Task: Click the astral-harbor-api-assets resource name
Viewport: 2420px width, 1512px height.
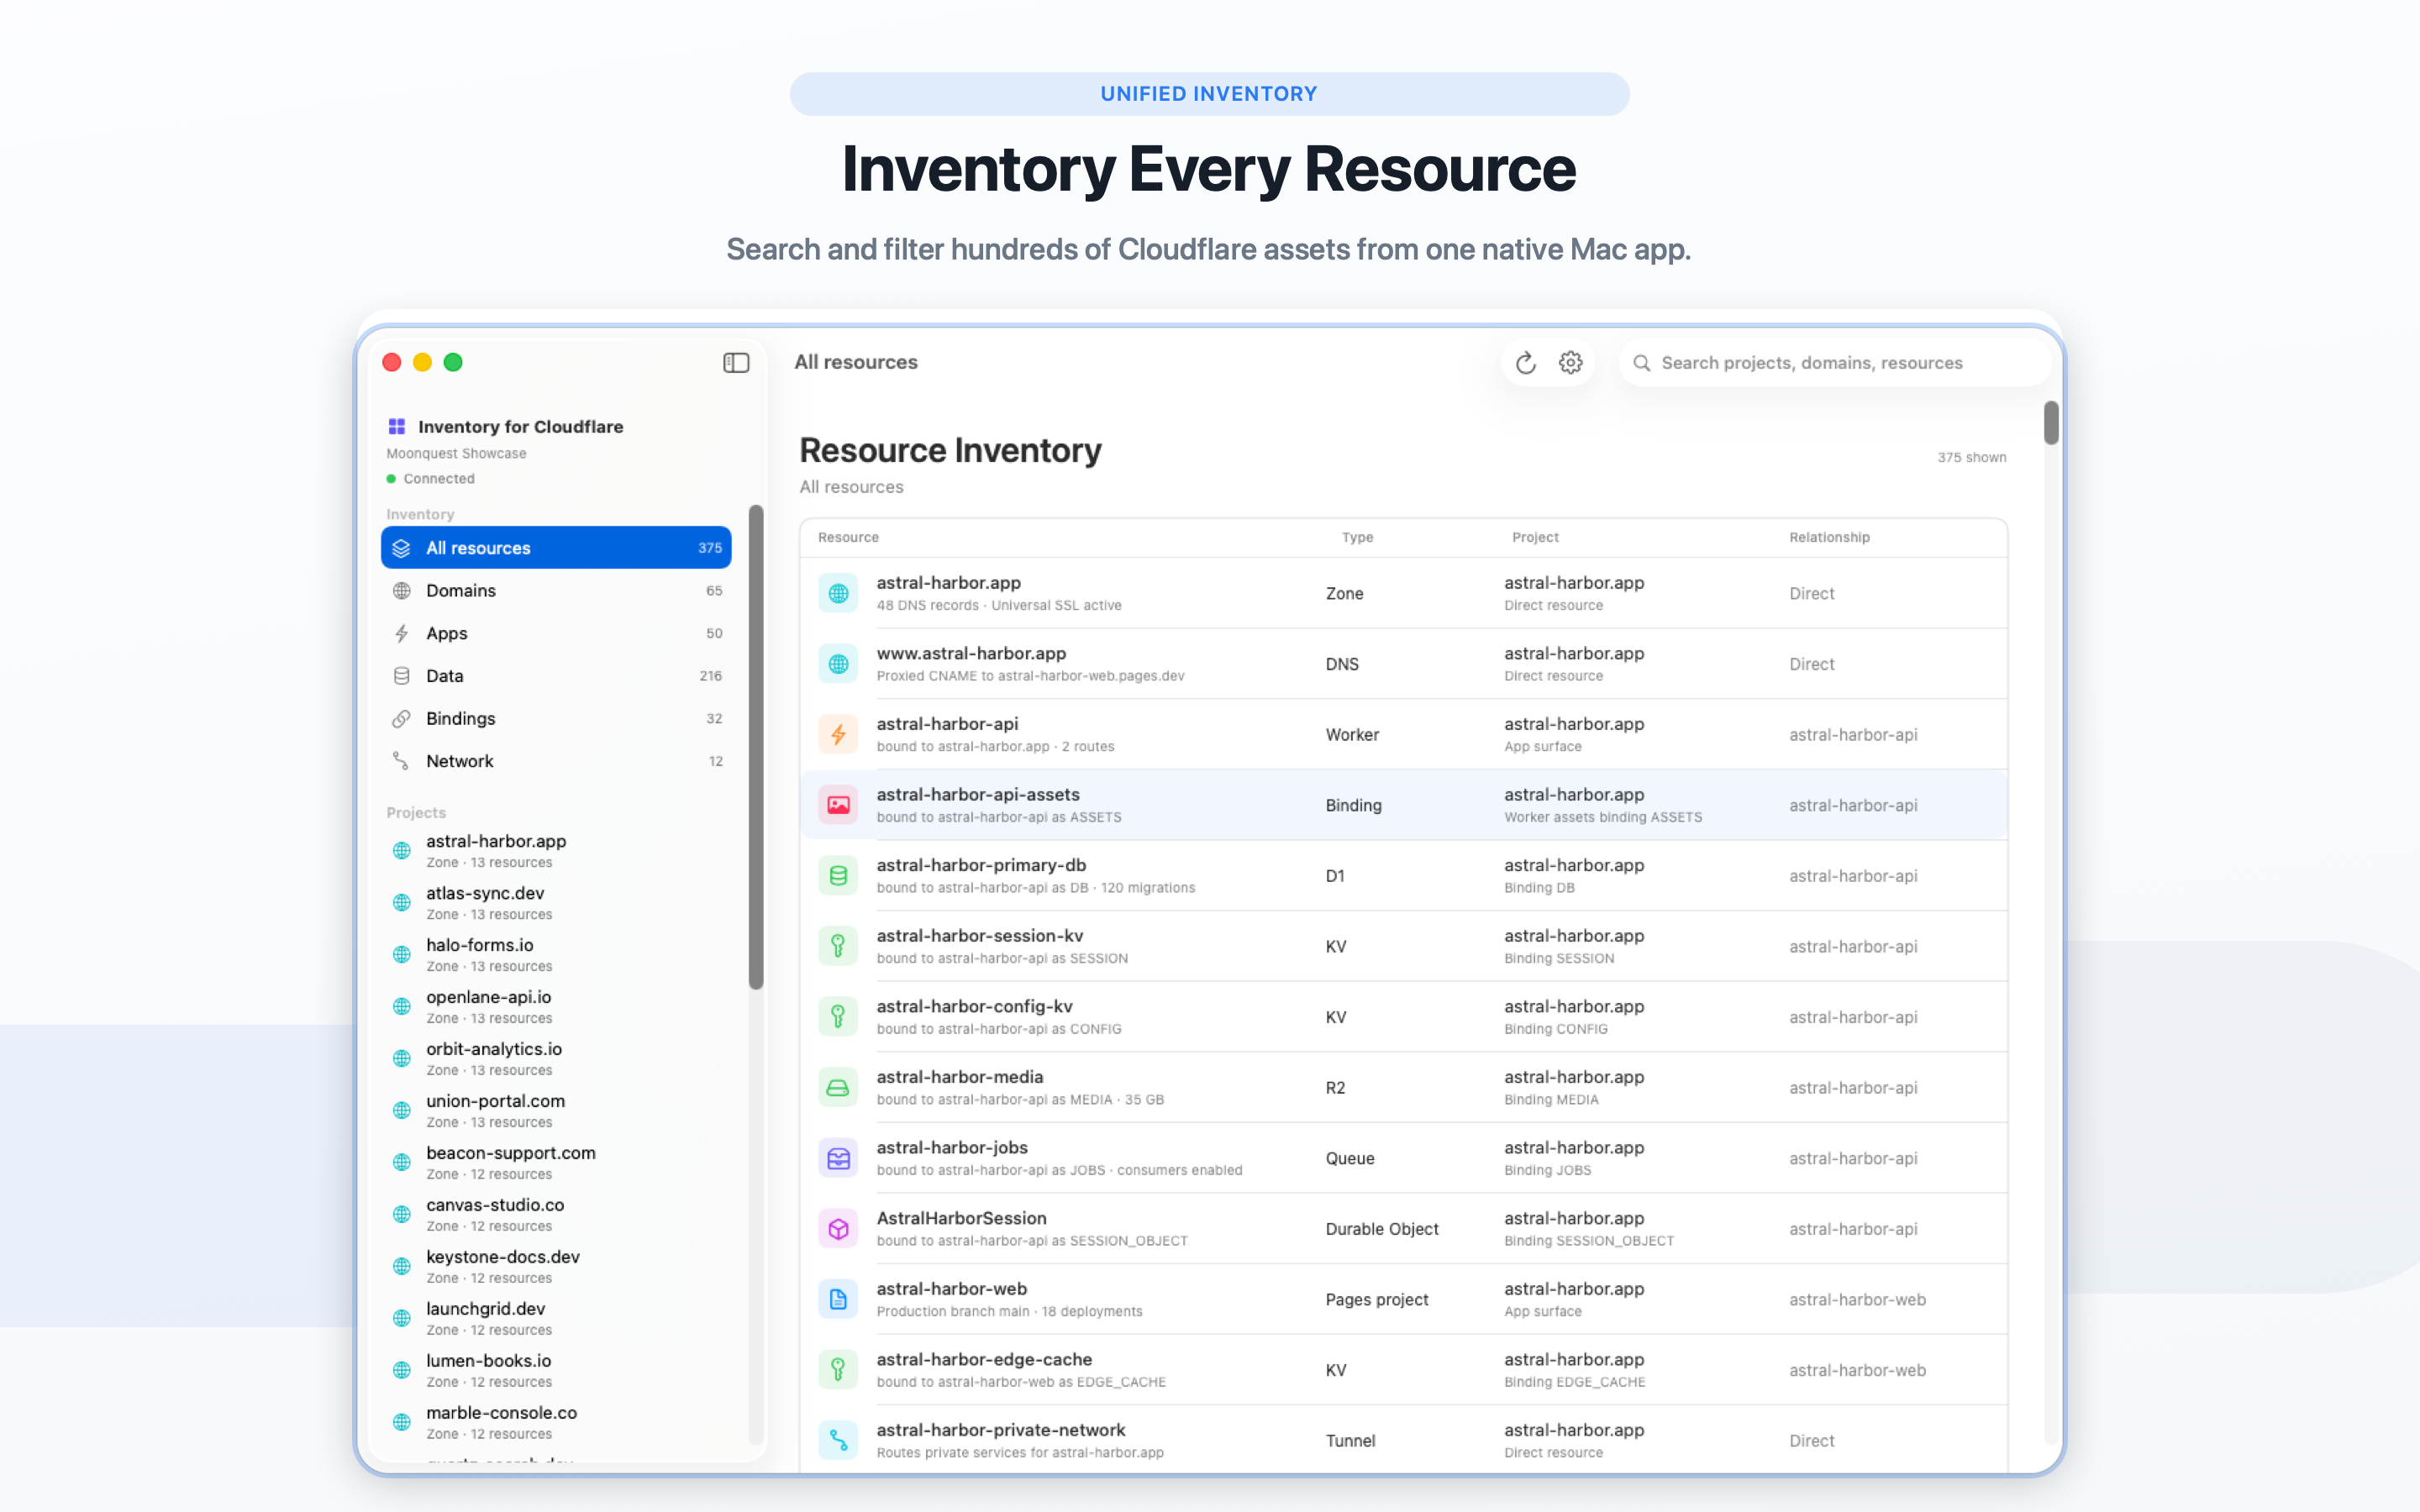Action: (x=978, y=794)
